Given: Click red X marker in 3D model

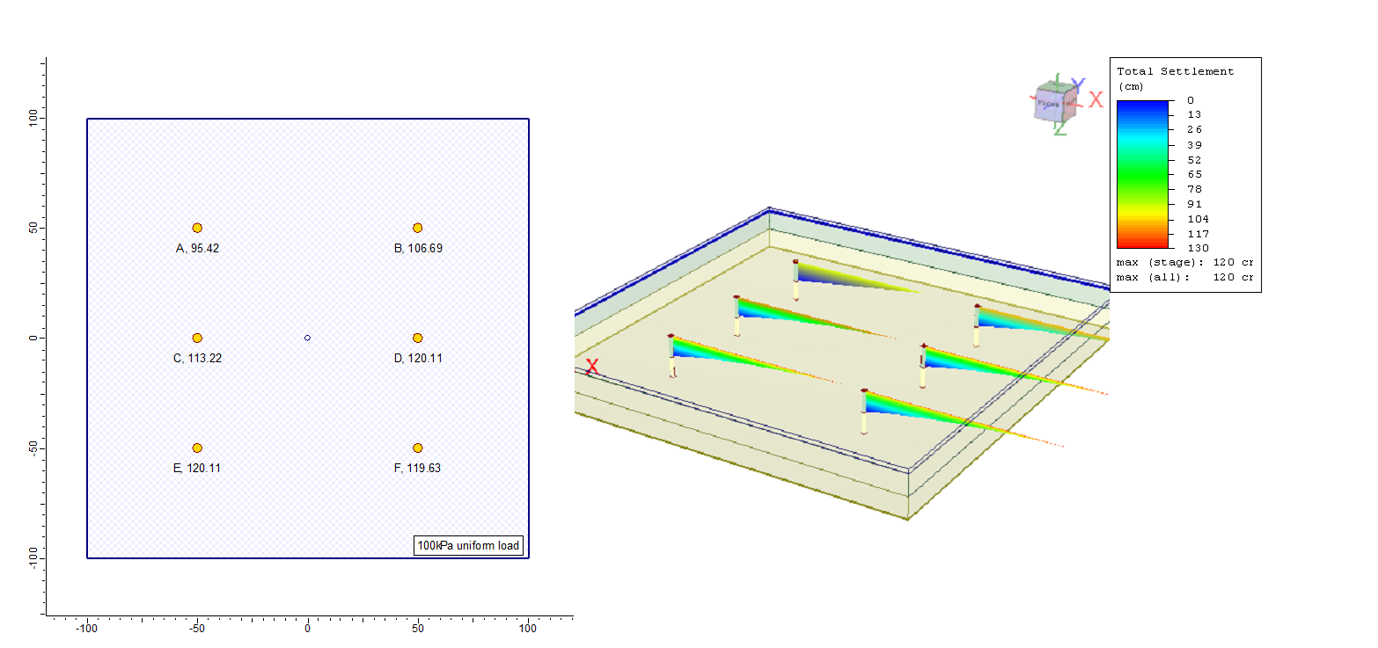Looking at the screenshot, I should [x=592, y=367].
